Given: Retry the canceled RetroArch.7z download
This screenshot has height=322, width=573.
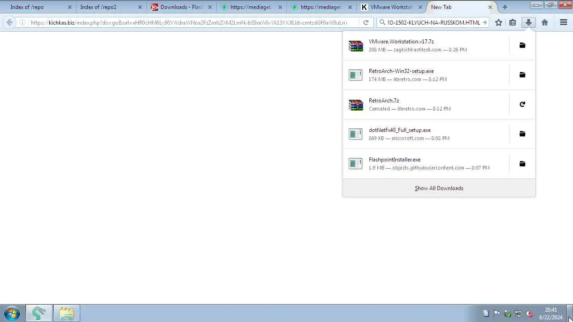Looking at the screenshot, I should click(522, 104).
